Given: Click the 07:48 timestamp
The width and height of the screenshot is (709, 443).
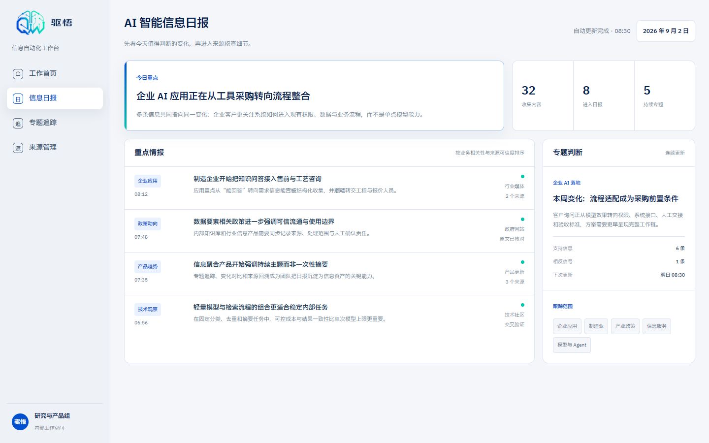Looking at the screenshot, I should pyautogui.click(x=141, y=237).
